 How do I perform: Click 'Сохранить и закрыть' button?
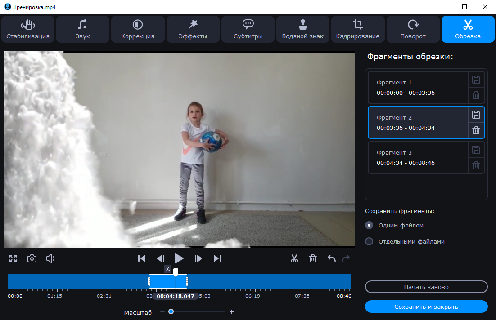(x=426, y=307)
